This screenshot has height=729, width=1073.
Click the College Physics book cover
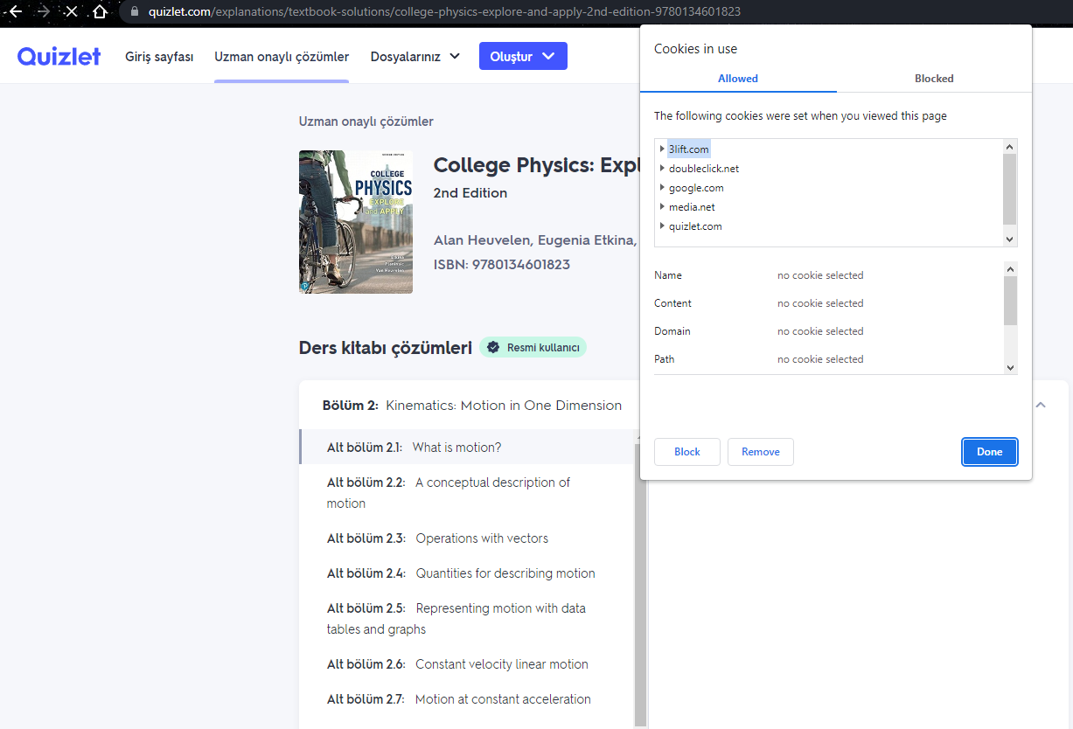[356, 222]
